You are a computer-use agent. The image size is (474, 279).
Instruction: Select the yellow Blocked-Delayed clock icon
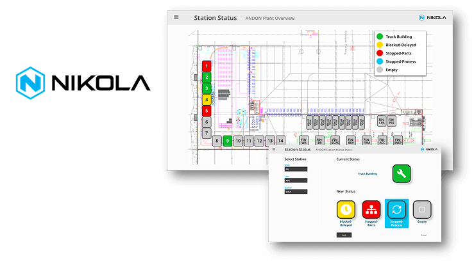click(346, 209)
